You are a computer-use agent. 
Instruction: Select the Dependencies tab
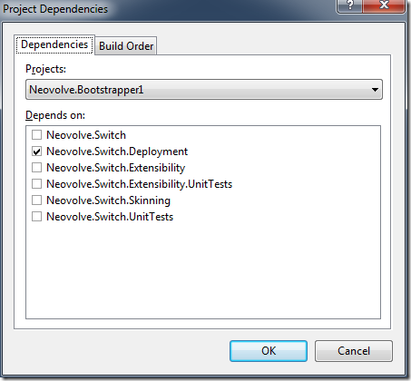tap(54, 44)
